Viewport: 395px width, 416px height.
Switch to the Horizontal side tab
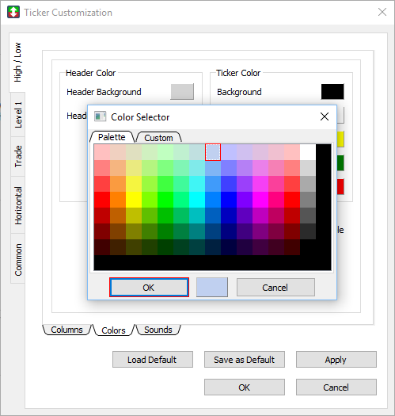tap(17, 205)
